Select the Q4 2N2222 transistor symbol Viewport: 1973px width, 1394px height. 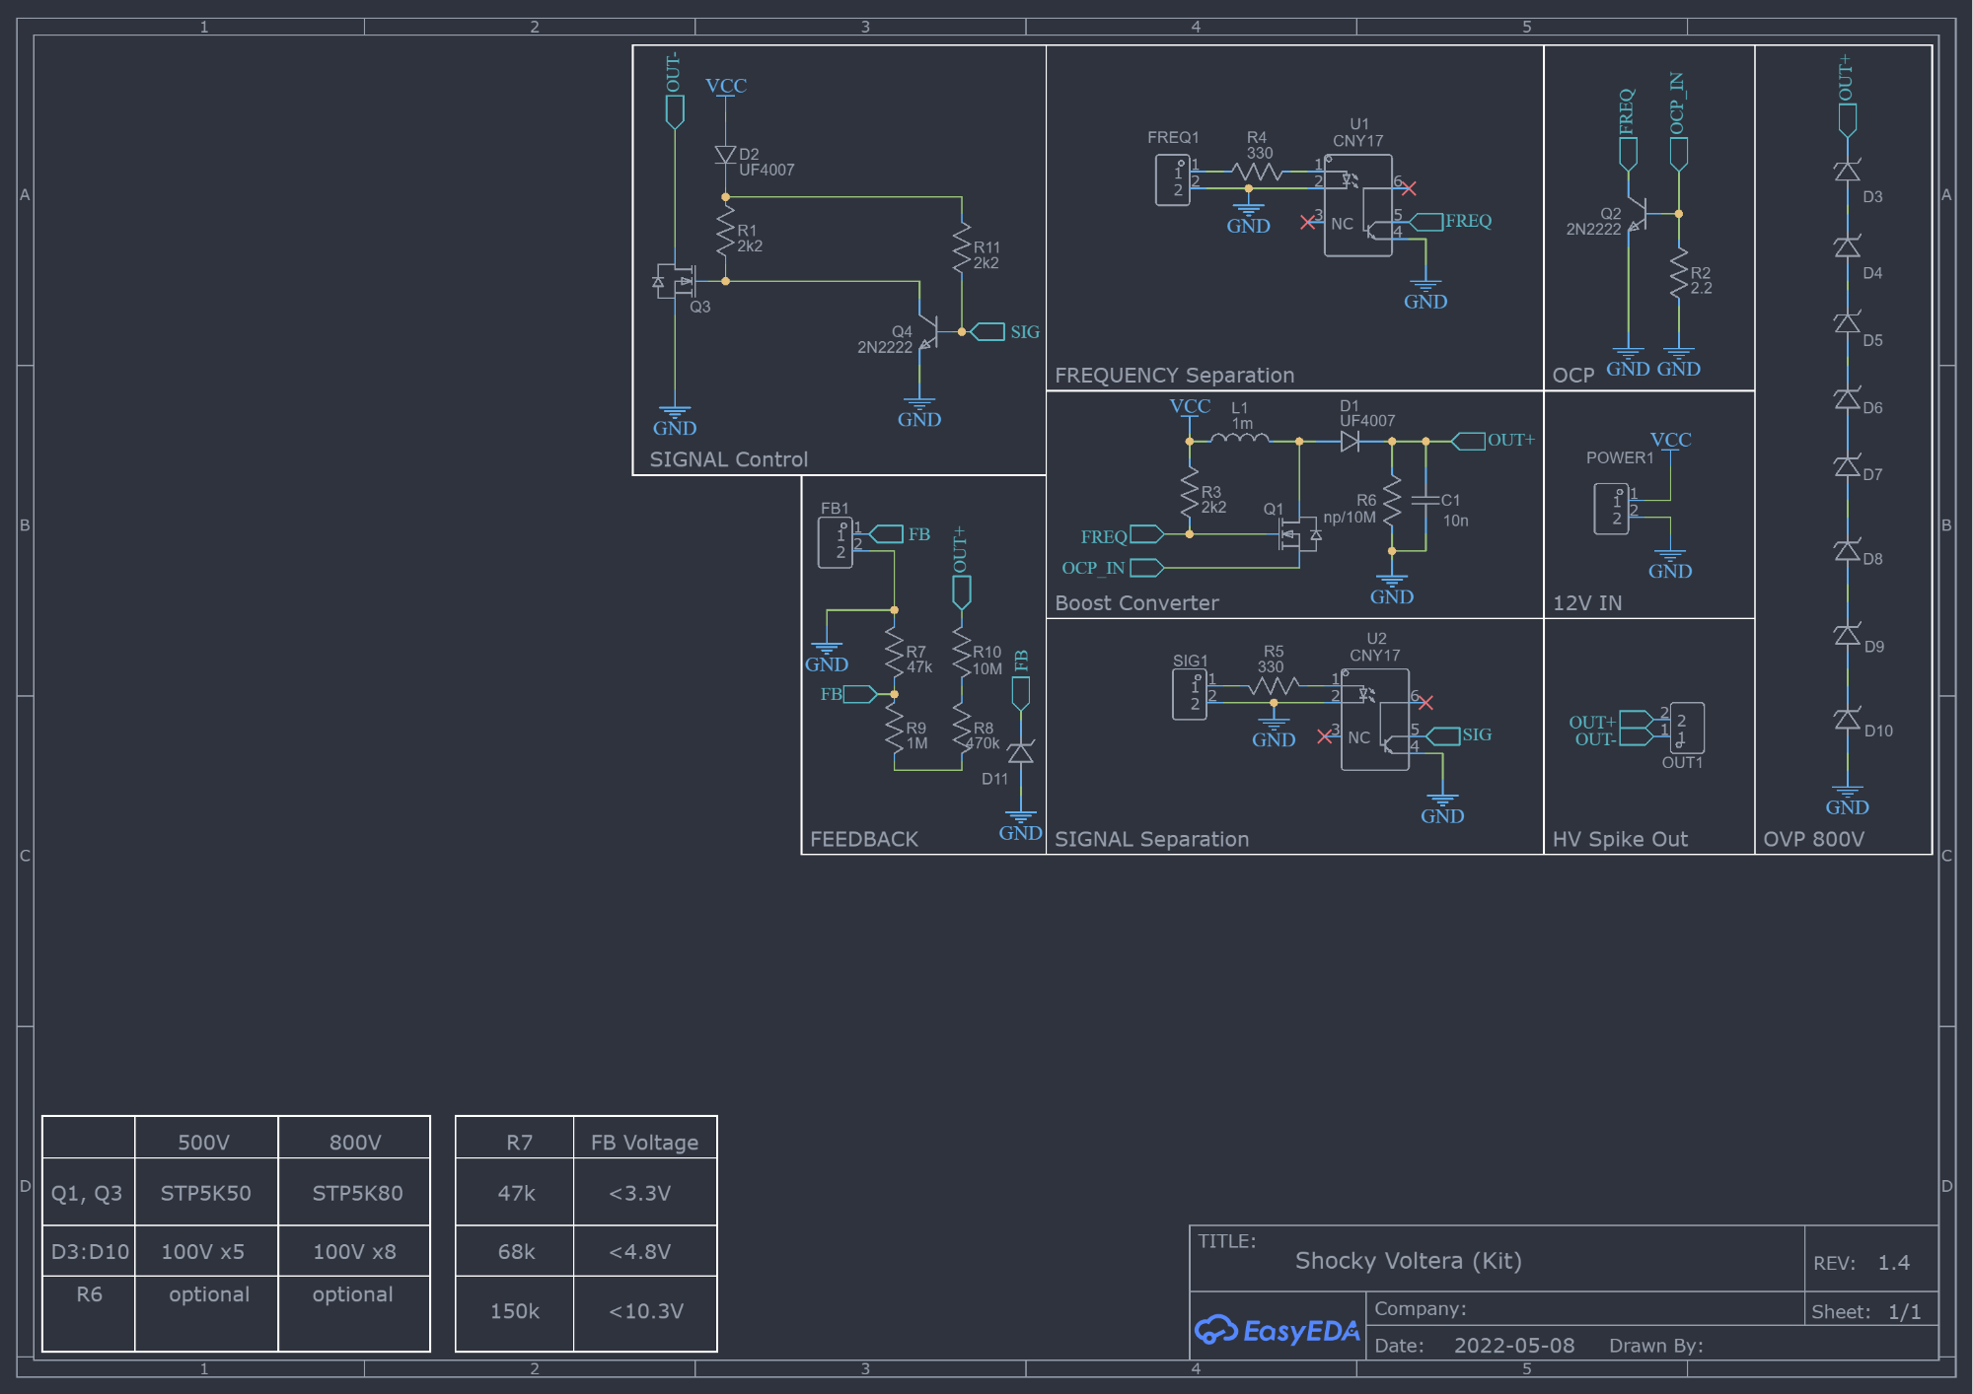click(928, 332)
